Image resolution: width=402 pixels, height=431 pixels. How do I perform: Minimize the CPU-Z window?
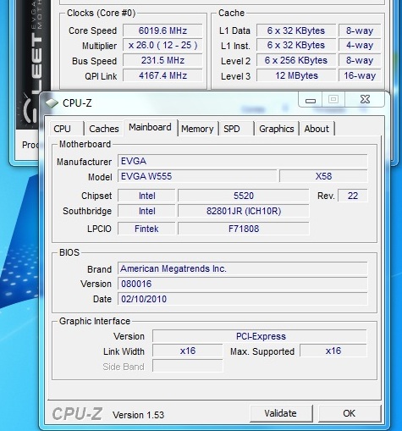pyautogui.click(x=311, y=100)
